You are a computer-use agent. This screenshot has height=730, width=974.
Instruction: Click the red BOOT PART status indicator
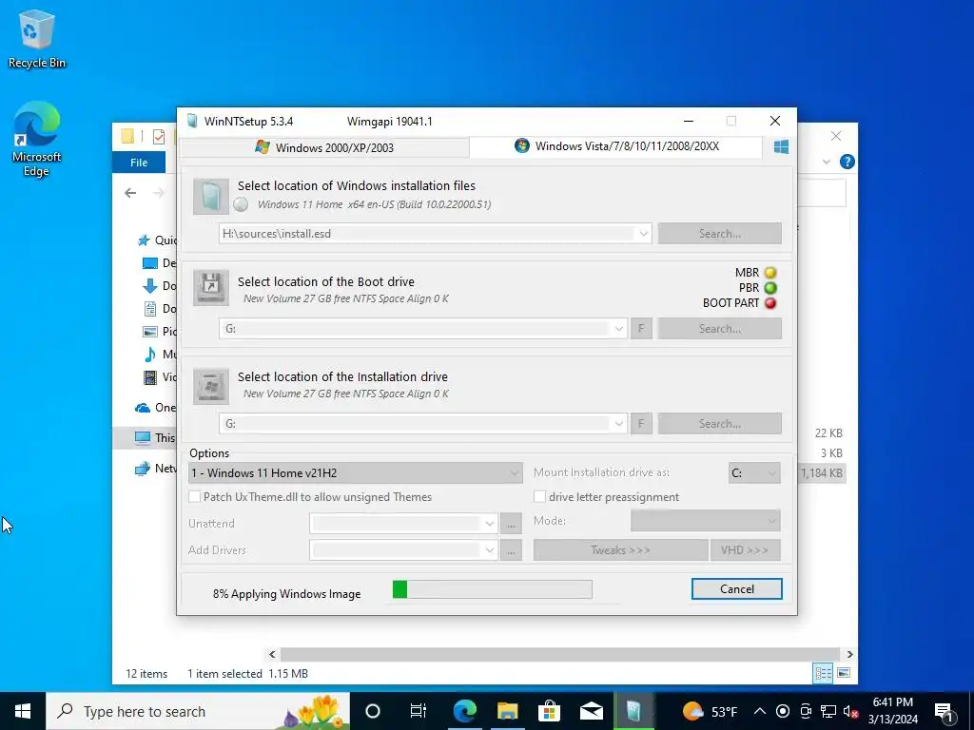tap(770, 303)
